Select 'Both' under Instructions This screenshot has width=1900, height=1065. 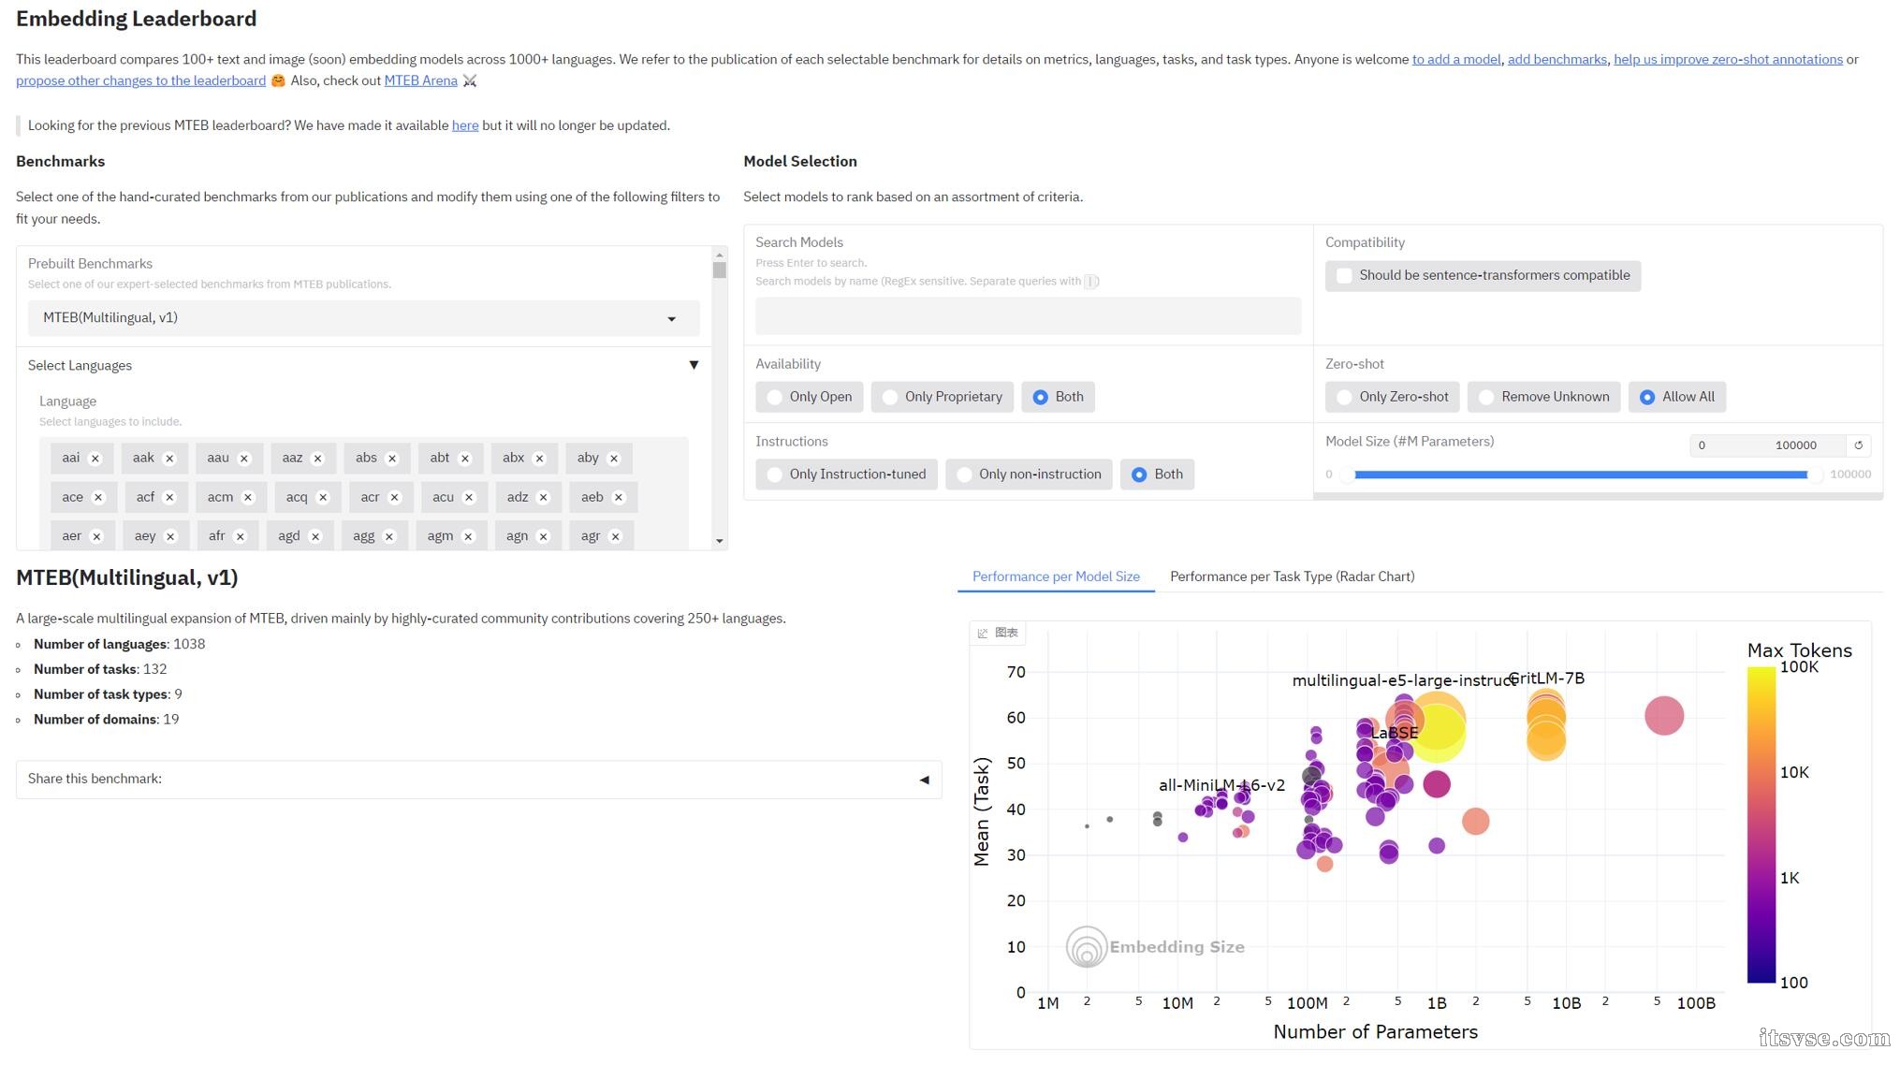[1157, 475]
